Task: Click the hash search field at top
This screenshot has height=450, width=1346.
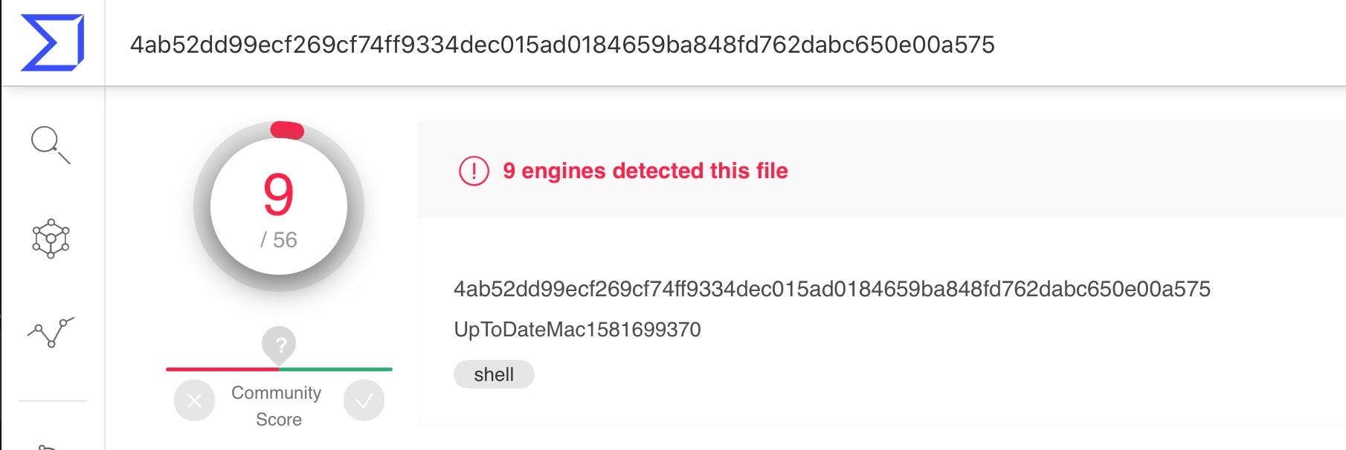Action: [x=562, y=45]
